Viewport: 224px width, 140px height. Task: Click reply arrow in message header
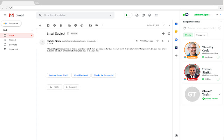click(163, 41)
